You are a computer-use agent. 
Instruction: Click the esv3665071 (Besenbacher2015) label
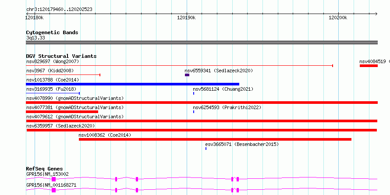pos(242,144)
